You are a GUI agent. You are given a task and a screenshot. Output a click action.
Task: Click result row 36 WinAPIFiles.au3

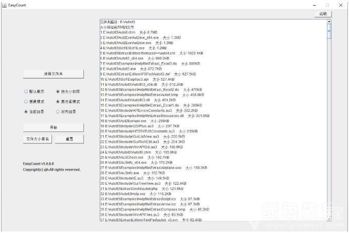[x=141, y=215]
